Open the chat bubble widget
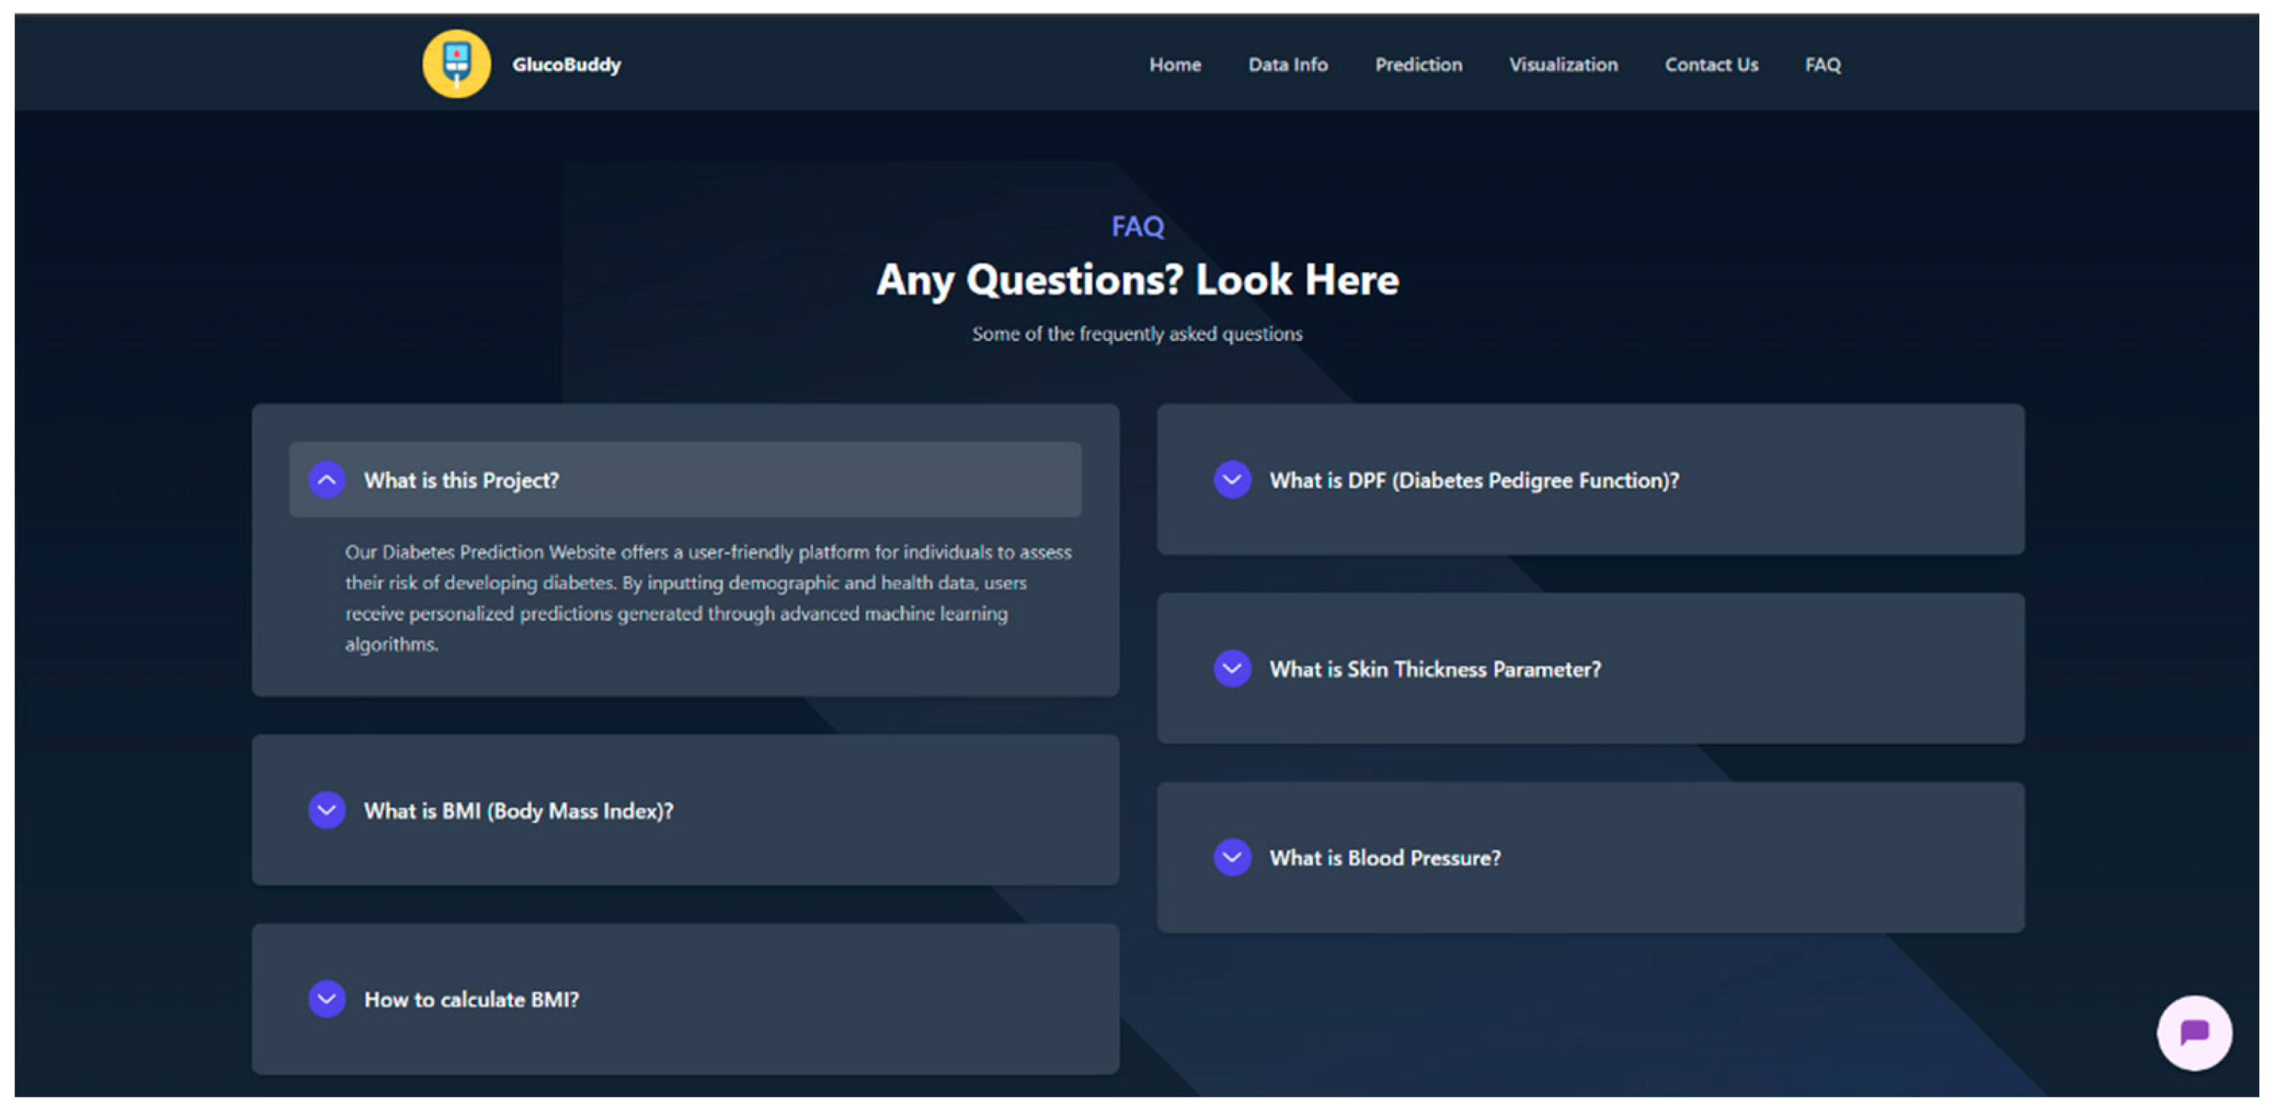Image resolution: width=2277 pixels, height=1116 pixels. click(2193, 1032)
